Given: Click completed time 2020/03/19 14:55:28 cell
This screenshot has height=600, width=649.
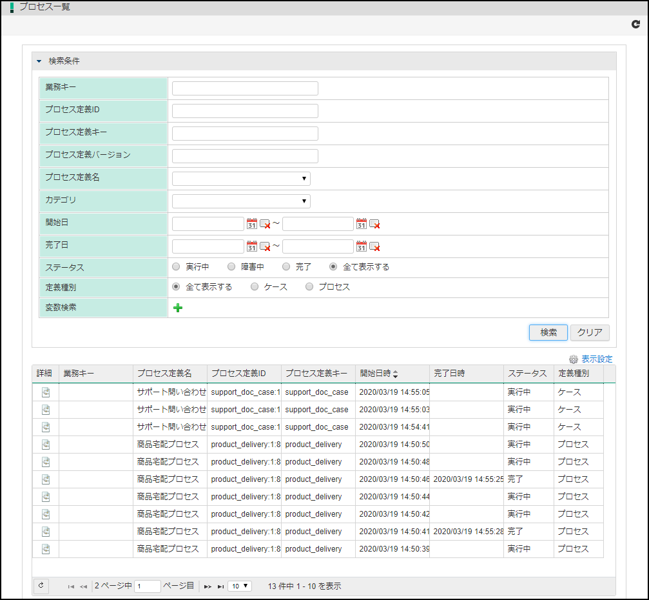Looking at the screenshot, I should click(468, 531).
